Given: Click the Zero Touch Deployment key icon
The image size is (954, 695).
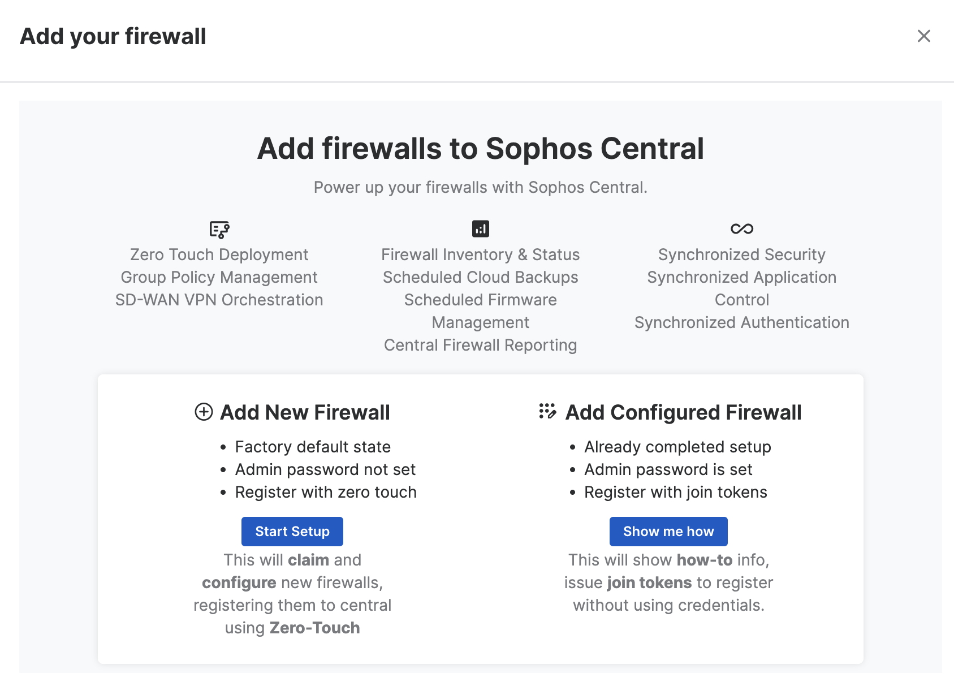Looking at the screenshot, I should (219, 228).
